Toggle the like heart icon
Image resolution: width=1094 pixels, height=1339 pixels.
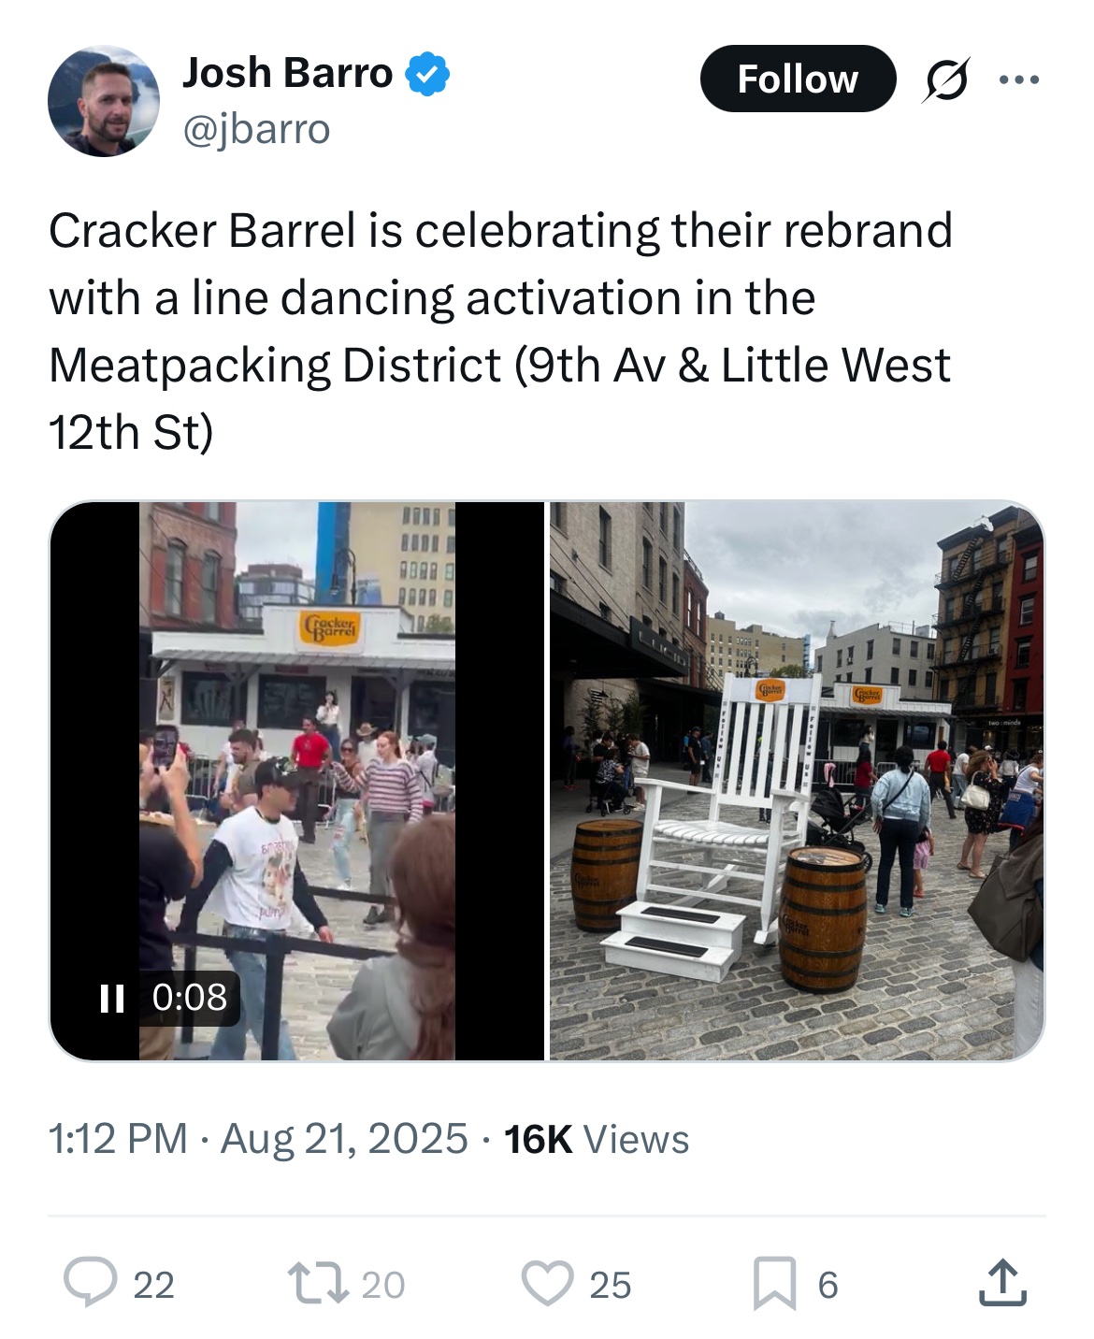coord(547,1283)
